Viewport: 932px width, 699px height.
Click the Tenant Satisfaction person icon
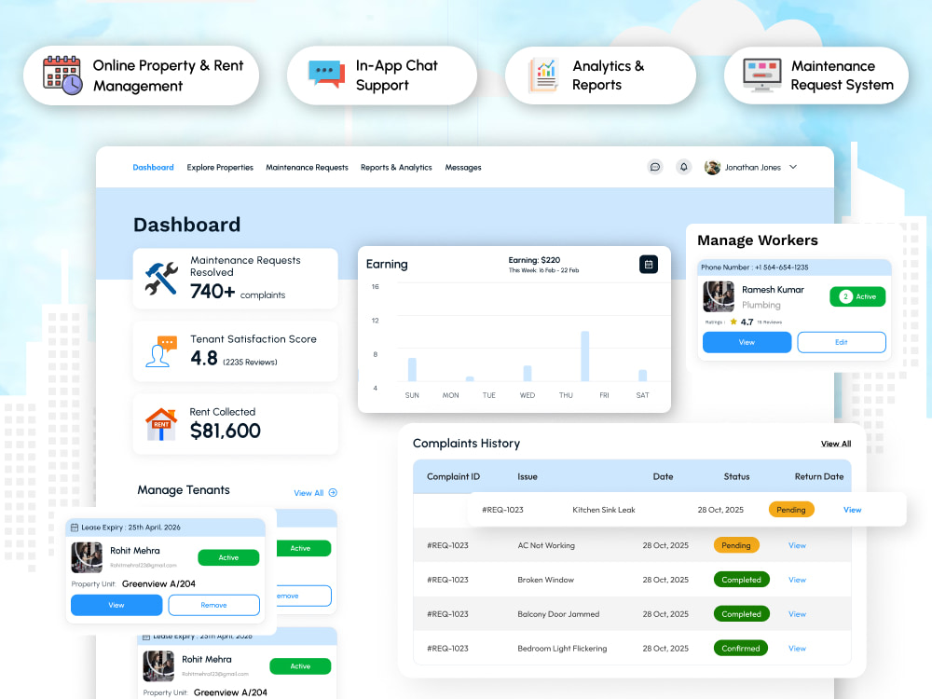(161, 351)
